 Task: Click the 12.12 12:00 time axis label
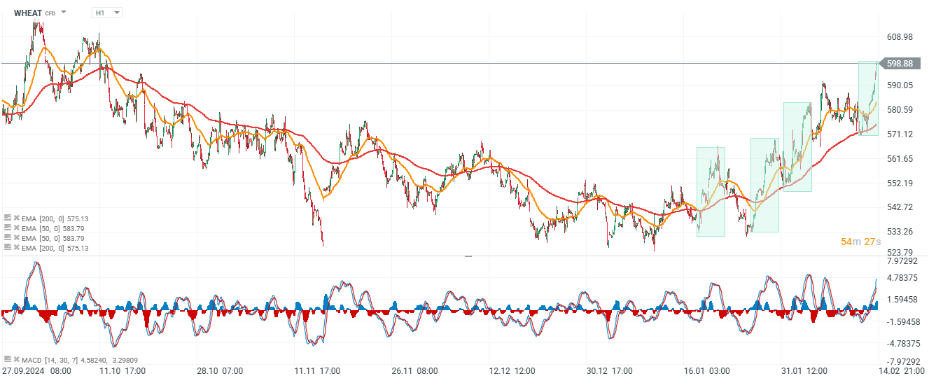point(512,370)
